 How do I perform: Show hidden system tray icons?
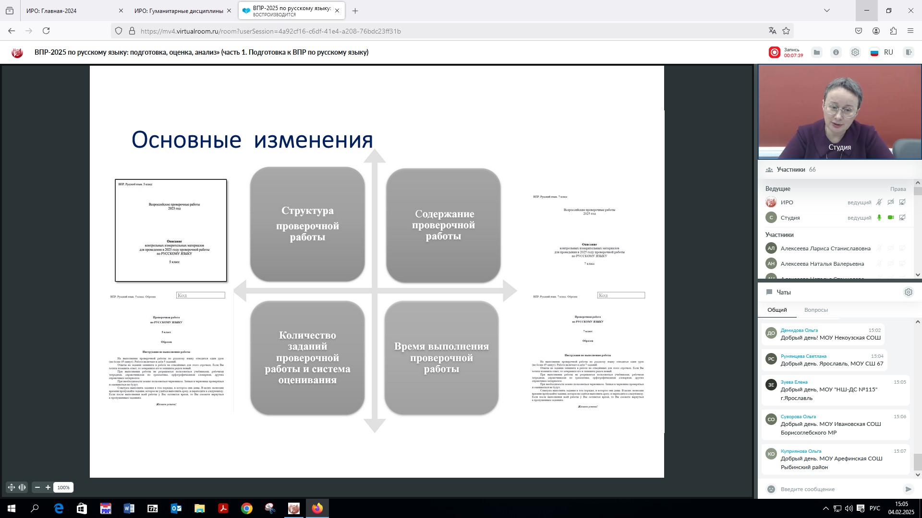pos(825,508)
